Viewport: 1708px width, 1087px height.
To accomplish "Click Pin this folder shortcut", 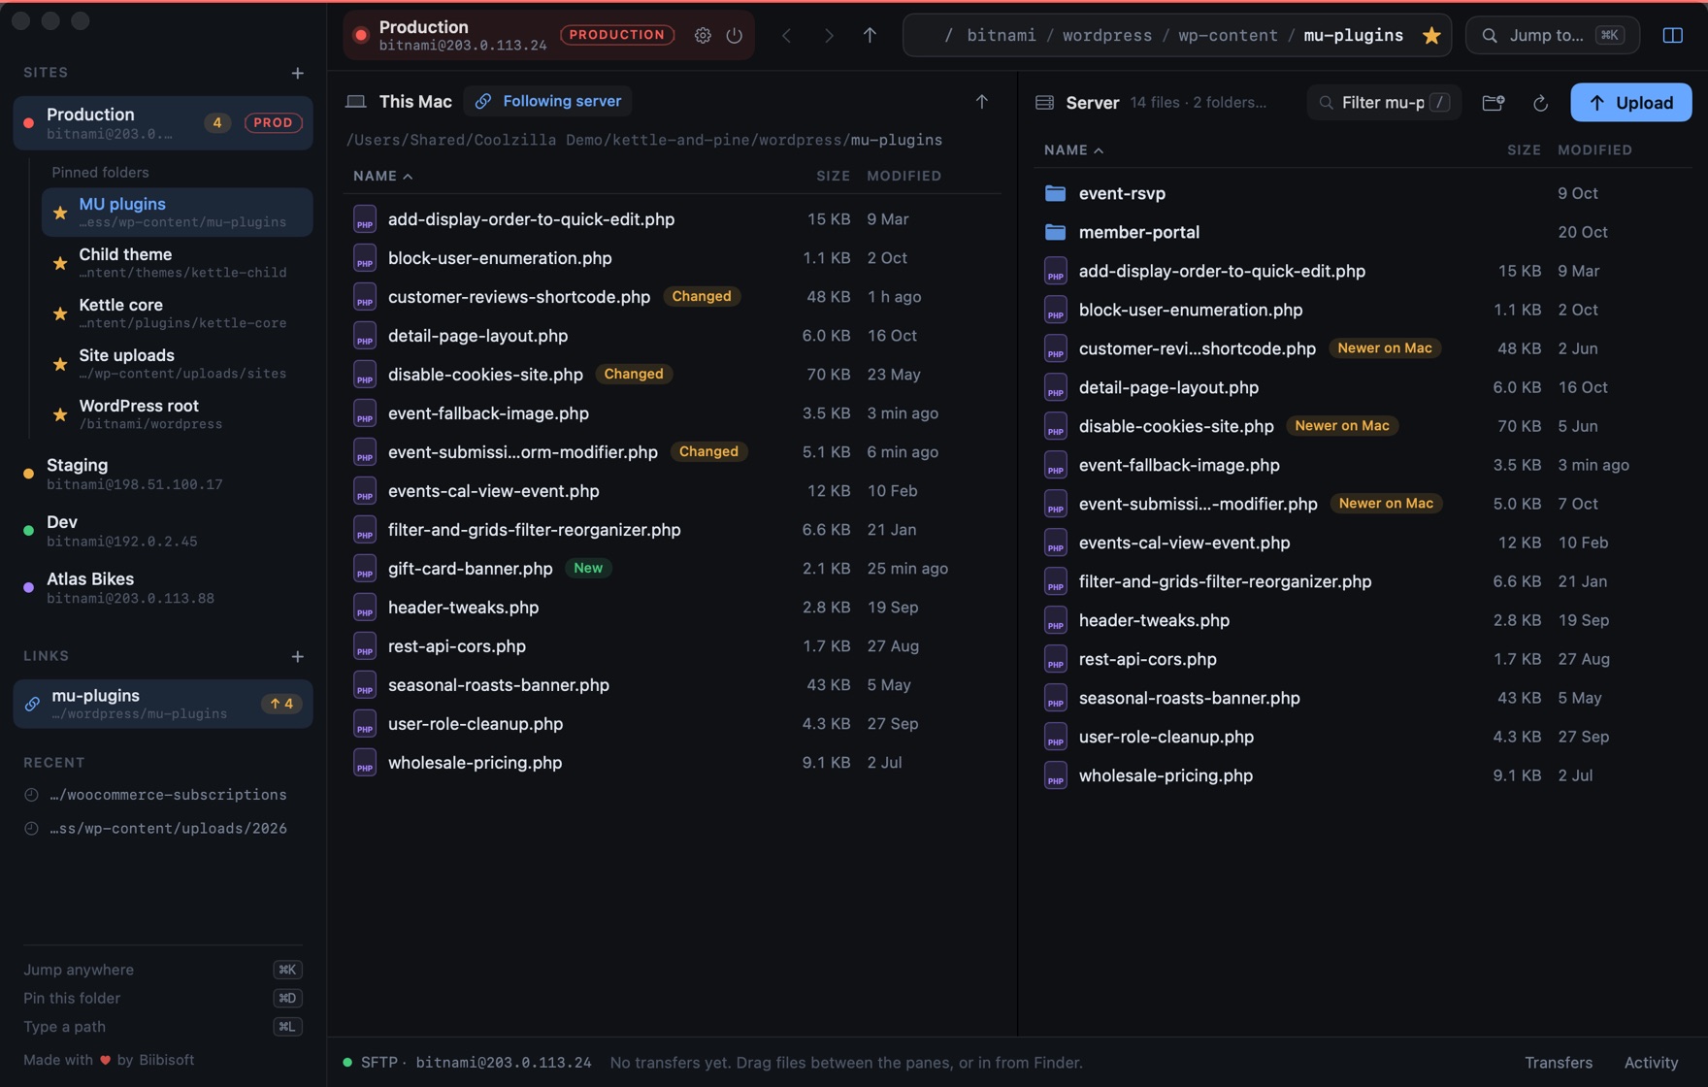I will pyautogui.click(x=163, y=998).
